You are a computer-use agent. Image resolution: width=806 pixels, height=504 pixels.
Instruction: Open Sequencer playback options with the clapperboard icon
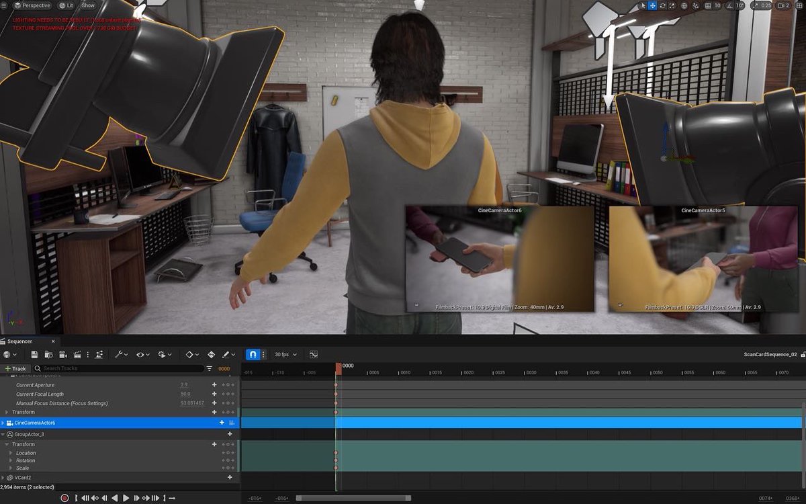click(x=77, y=354)
